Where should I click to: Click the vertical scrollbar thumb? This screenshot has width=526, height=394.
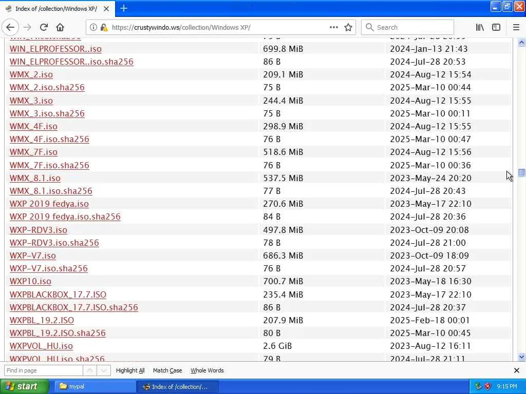[x=521, y=172]
